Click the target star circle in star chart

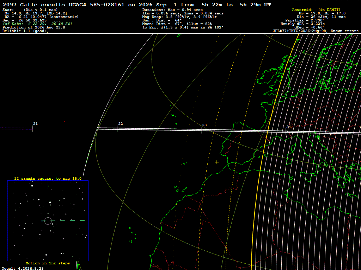pyautogui.click(x=48, y=221)
